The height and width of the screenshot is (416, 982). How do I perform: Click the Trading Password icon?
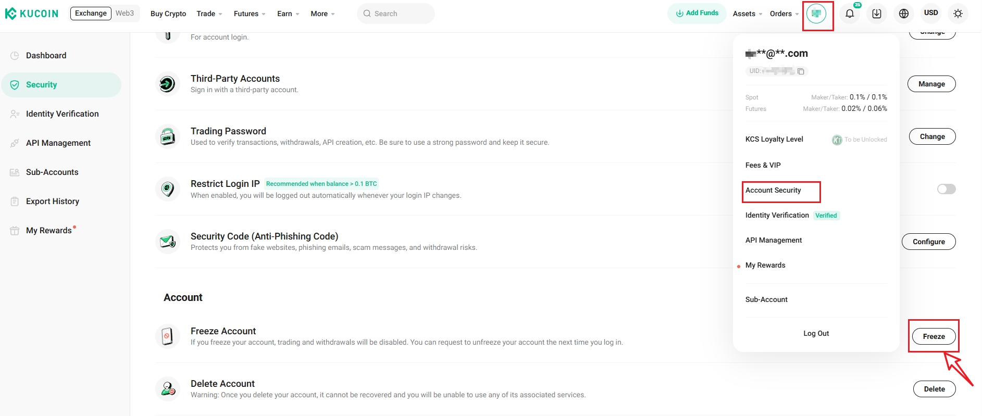(168, 136)
